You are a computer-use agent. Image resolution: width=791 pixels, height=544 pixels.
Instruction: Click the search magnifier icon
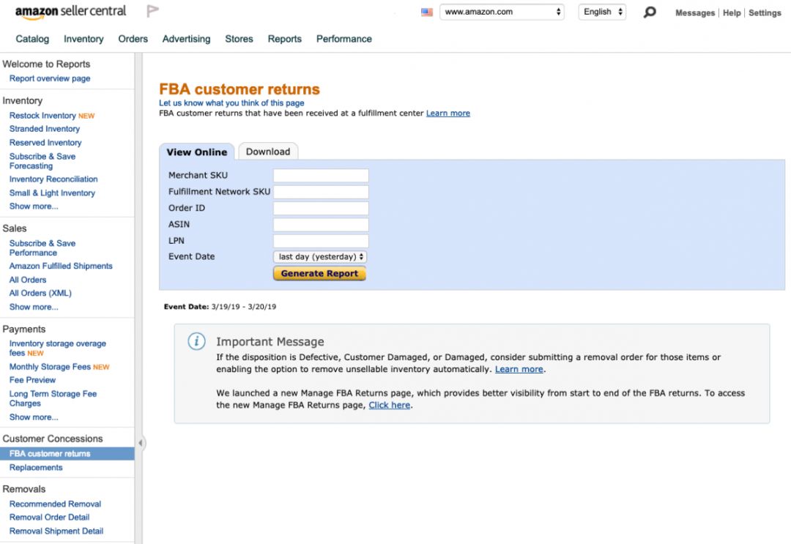click(x=650, y=12)
